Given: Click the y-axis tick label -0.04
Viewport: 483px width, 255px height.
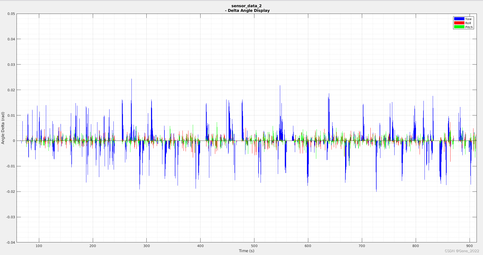Looking at the screenshot, I should coord(11,242).
